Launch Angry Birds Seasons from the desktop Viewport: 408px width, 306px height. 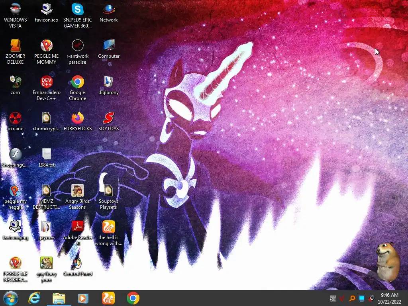click(78, 197)
